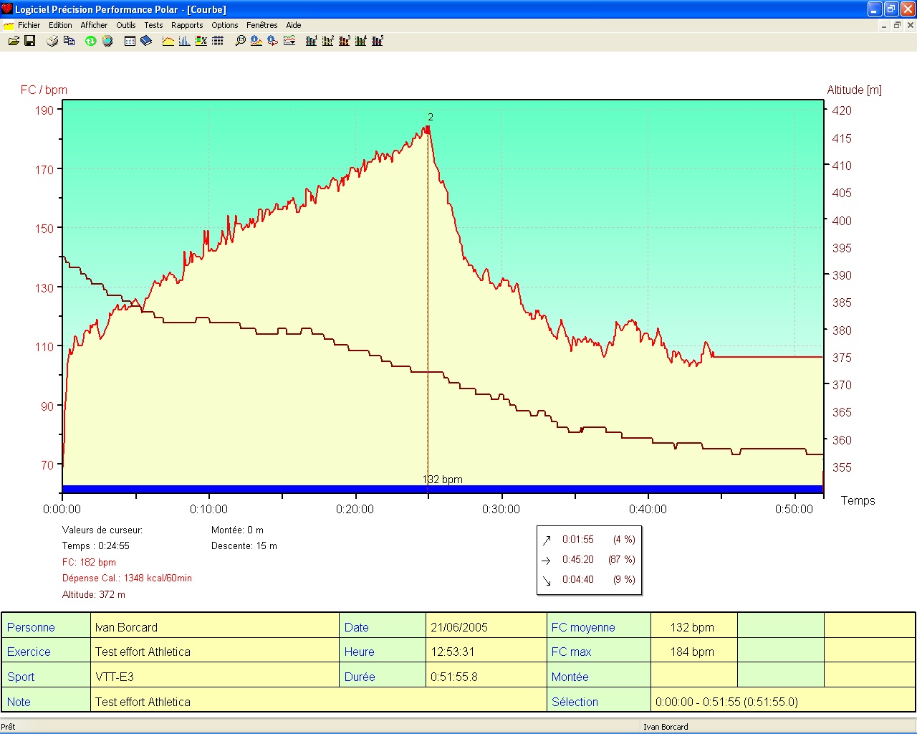Click the globe web link icon
Viewport: 917px width, 734px height.
(107, 41)
